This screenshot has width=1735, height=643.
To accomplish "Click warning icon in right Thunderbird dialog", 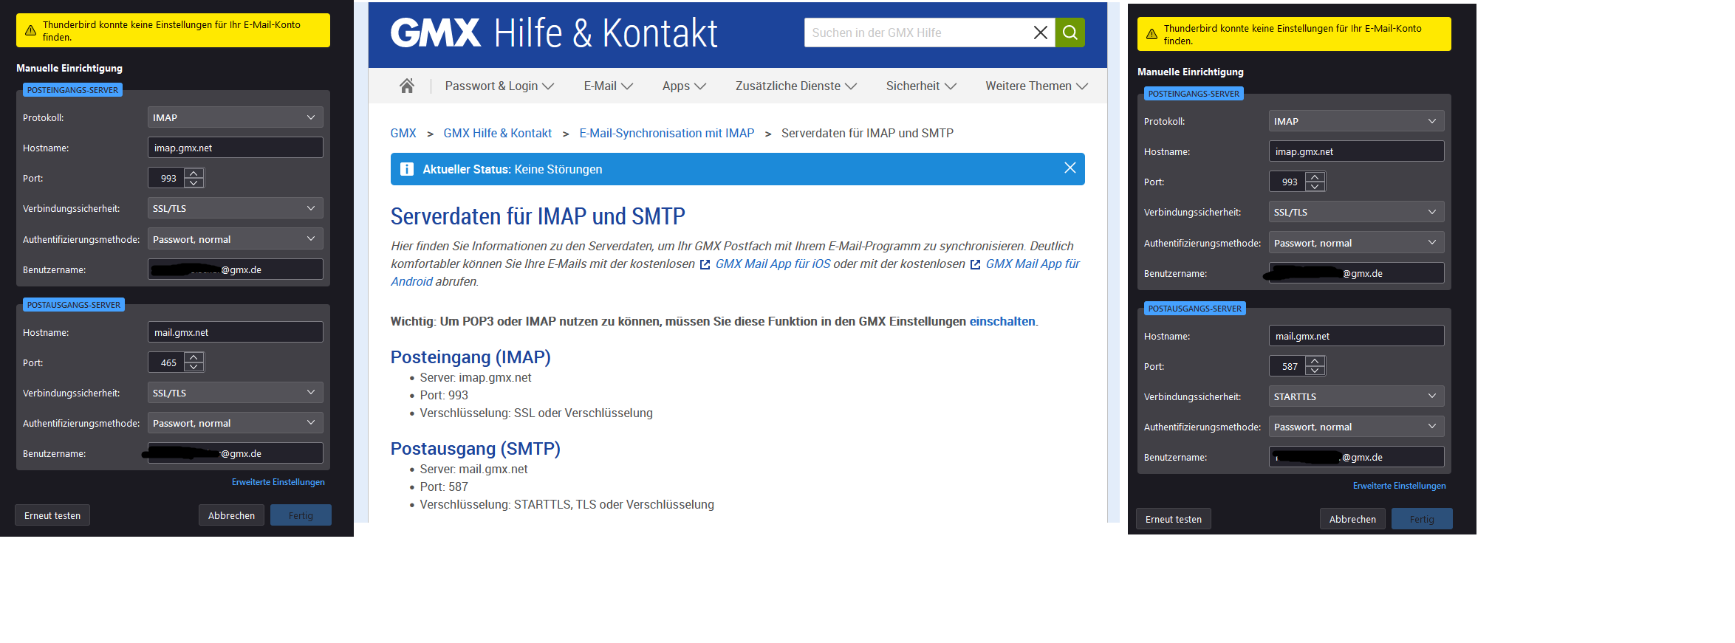I will coord(1151,34).
